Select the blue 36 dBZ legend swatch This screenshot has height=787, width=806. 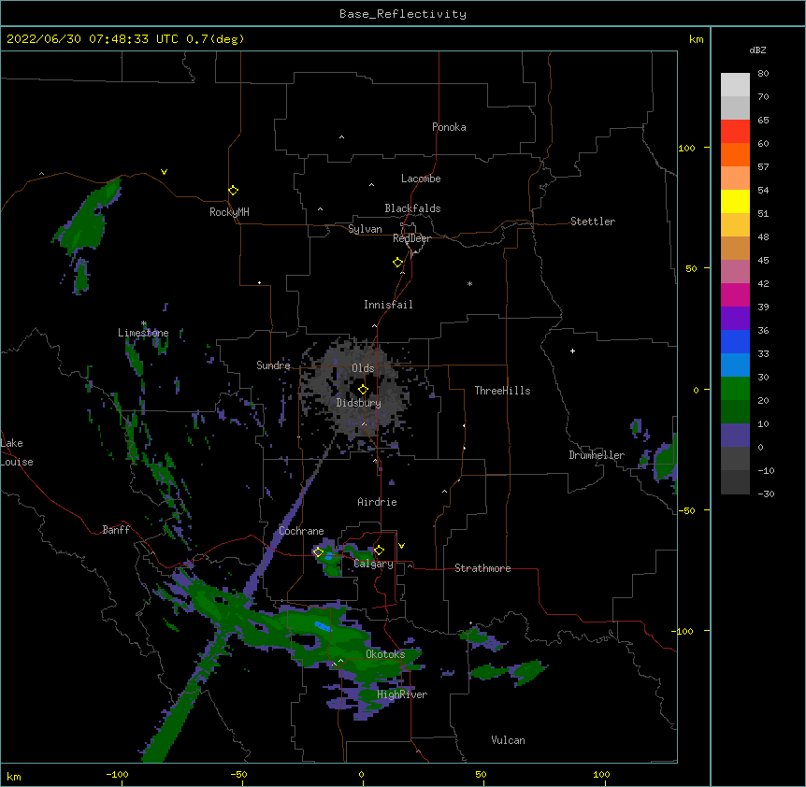735,341
